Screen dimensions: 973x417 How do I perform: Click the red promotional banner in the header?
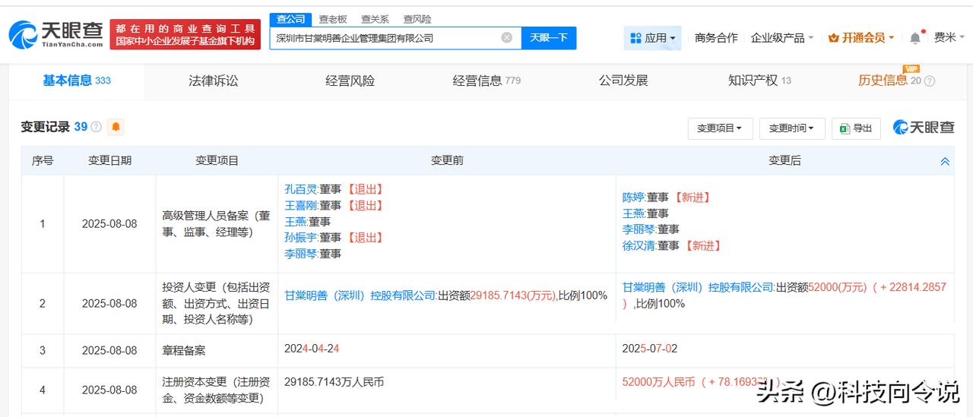pos(185,35)
